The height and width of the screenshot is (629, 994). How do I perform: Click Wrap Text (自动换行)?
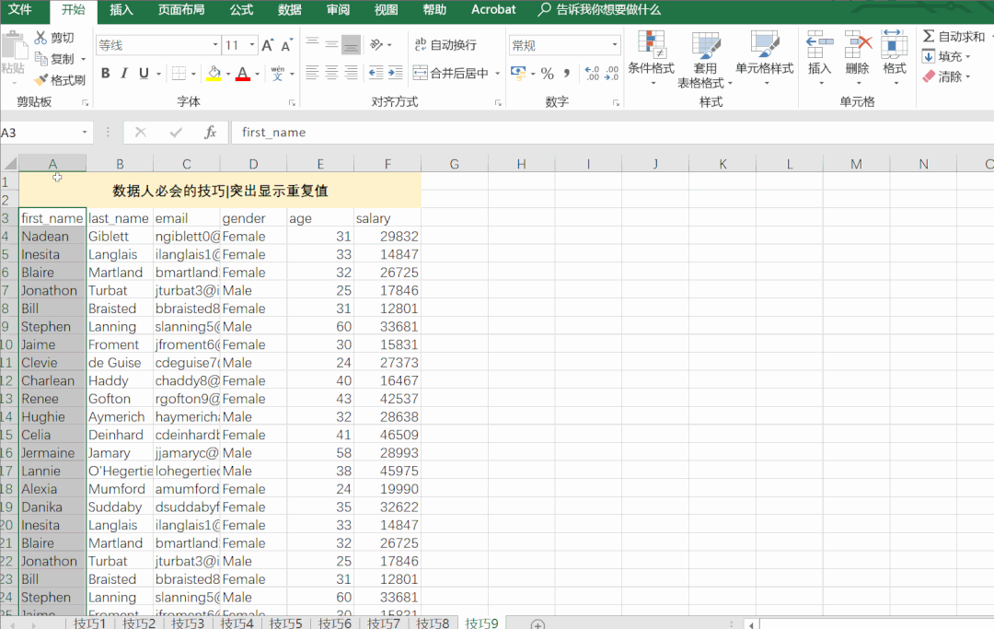(x=445, y=44)
